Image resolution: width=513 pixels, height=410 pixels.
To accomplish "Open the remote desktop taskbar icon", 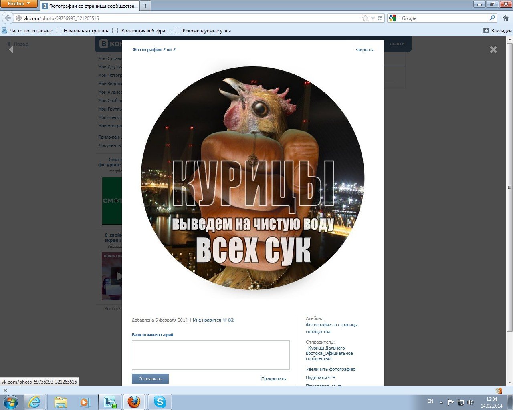I will [109, 402].
